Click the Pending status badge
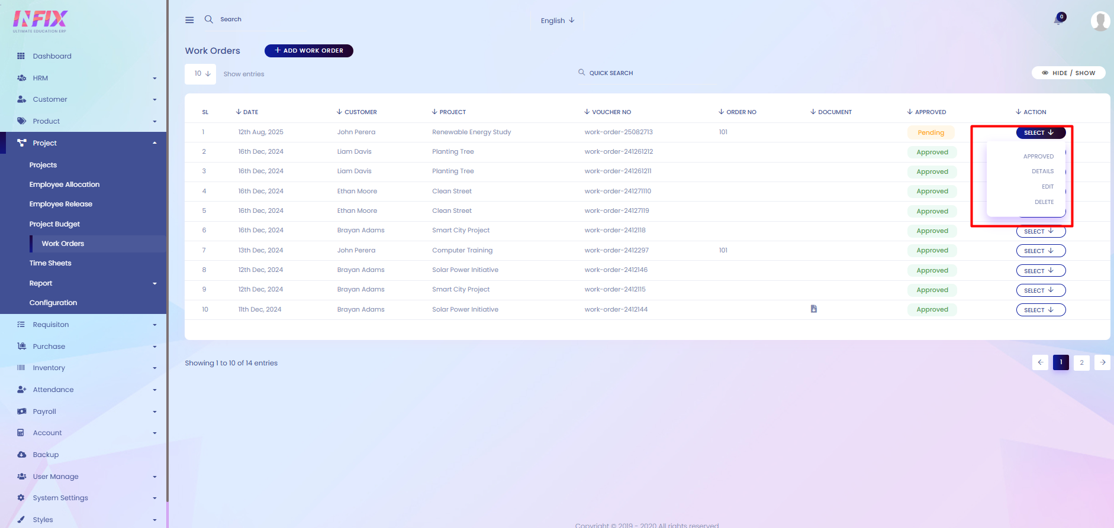Viewport: 1114px width, 528px height. [x=931, y=132]
